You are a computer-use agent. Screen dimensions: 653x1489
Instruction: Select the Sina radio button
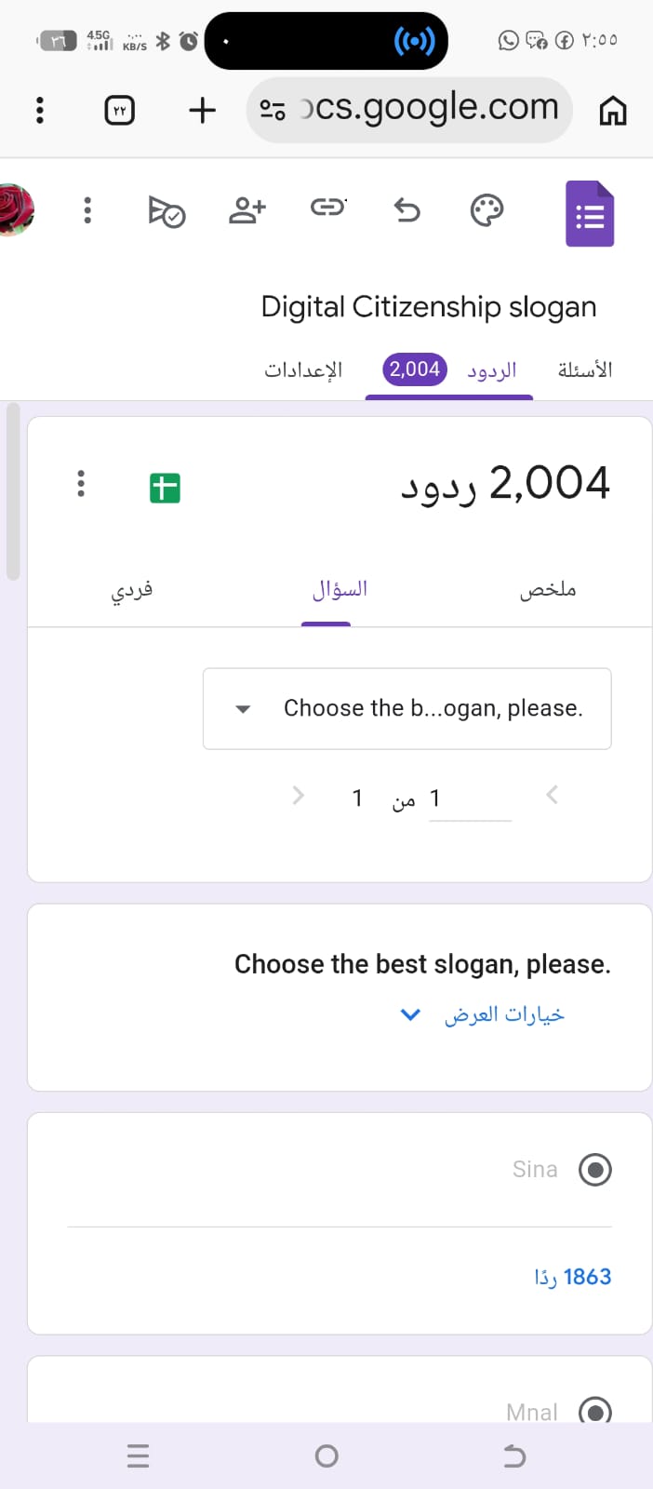point(595,1169)
